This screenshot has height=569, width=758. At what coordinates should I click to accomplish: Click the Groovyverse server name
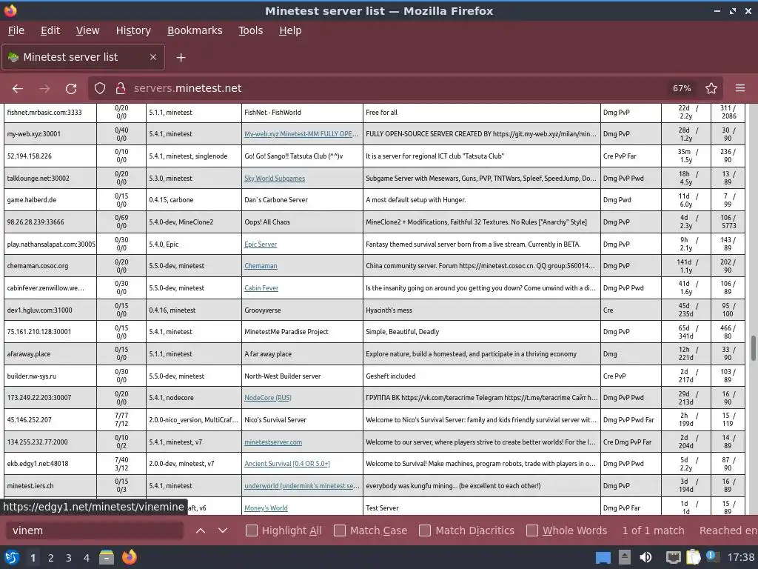(x=263, y=310)
